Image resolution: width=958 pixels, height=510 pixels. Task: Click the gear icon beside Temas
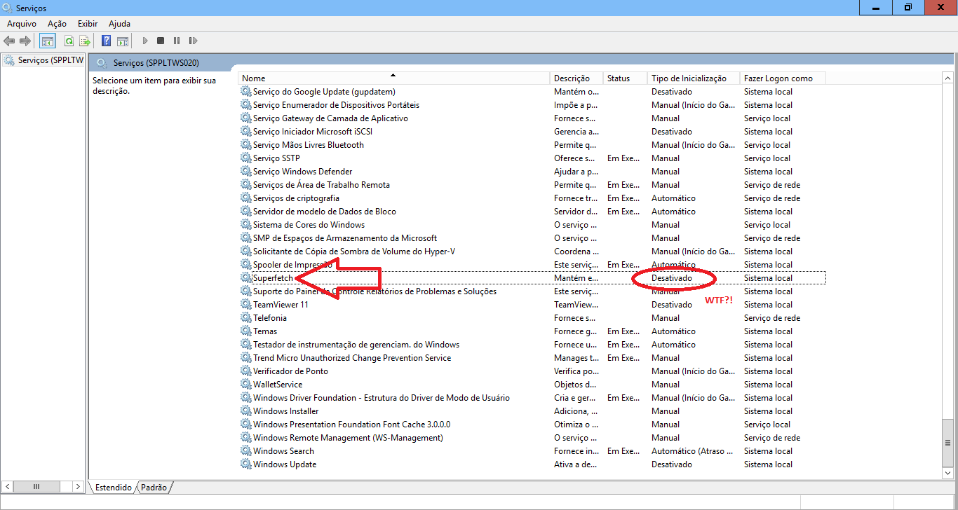point(246,331)
